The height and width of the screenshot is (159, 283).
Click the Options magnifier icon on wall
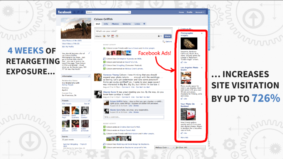coord(164,42)
